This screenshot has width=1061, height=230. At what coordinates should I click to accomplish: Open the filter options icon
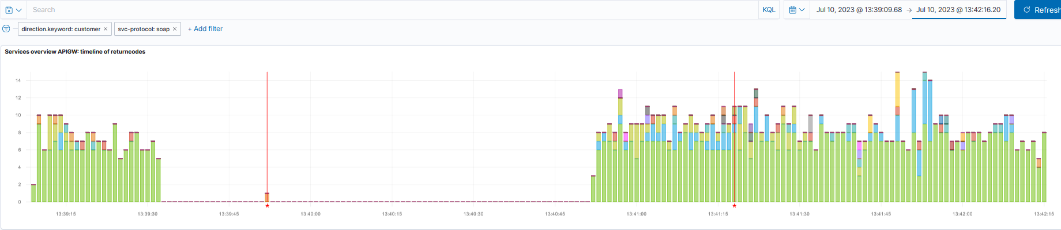(6, 29)
